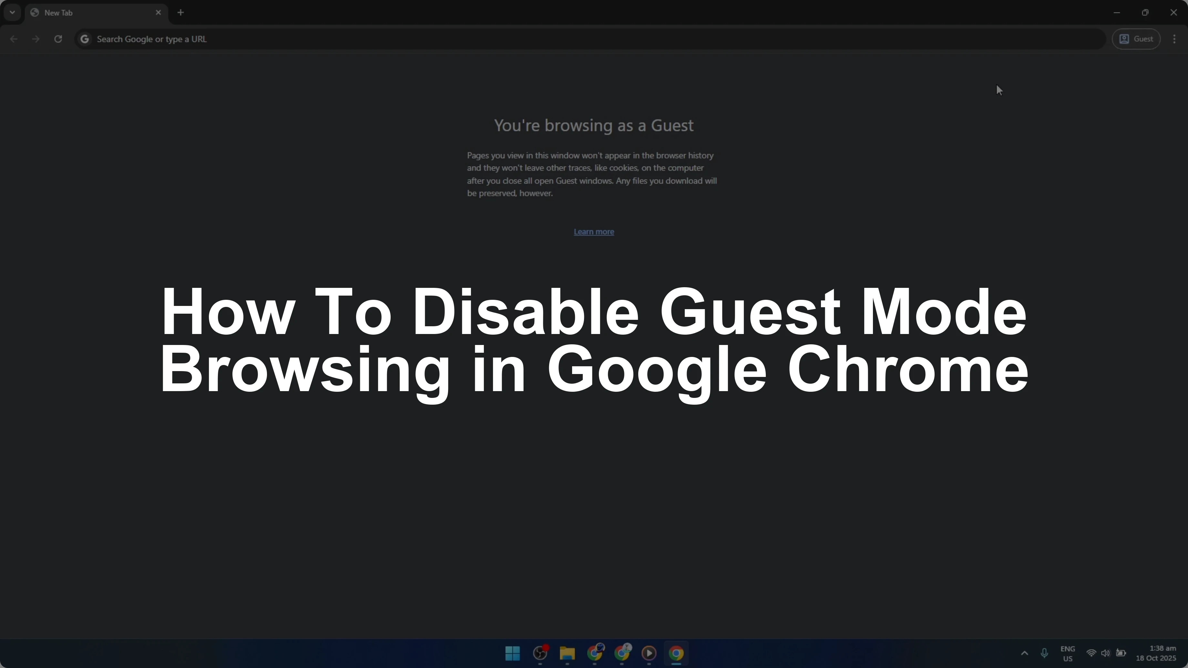The height and width of the screenshot is (668, 1188).
Task: Show hidden system tray icons chevron
Action: click(x=1024, y=653)
